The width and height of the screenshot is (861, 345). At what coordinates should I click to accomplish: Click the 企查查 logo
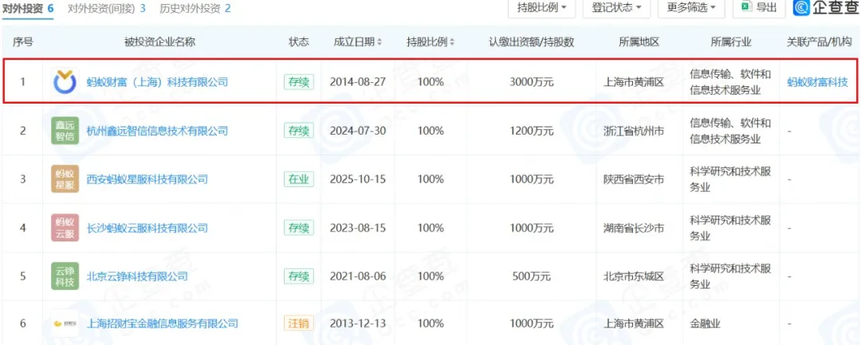pos(827,8)
